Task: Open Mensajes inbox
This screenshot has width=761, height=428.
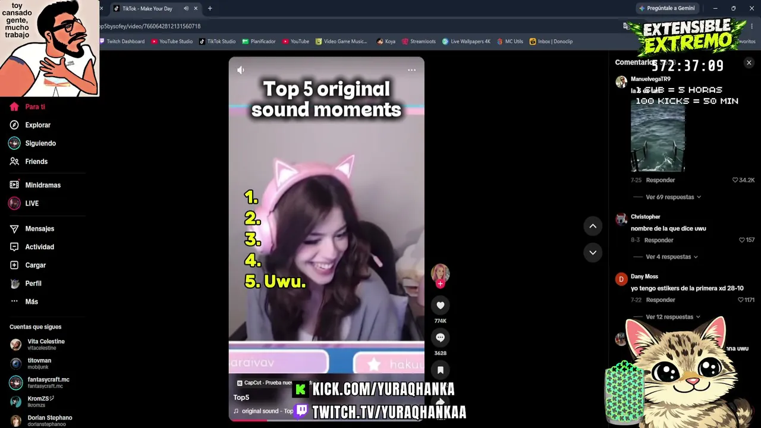Action: pyautogui.click(x=32, y=229)
